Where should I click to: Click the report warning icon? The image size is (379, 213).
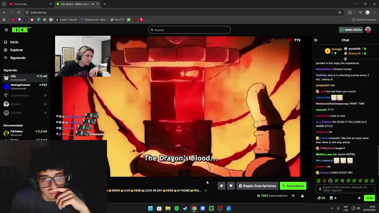click(x=302, y=196)
